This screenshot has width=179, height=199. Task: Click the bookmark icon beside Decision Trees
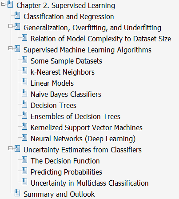[x=24, y=104]
